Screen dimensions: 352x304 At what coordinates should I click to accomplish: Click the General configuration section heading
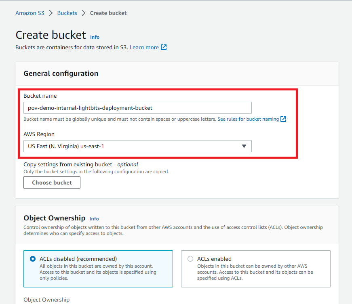(61, 73)
